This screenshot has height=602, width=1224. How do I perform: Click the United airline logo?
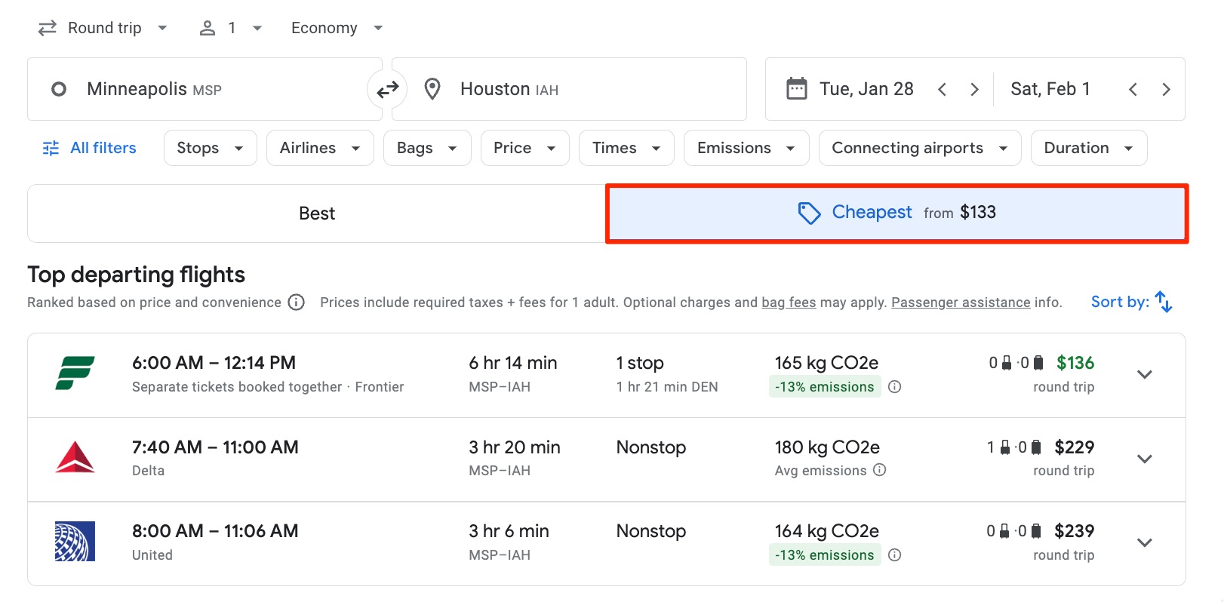(x=75, y=542)
